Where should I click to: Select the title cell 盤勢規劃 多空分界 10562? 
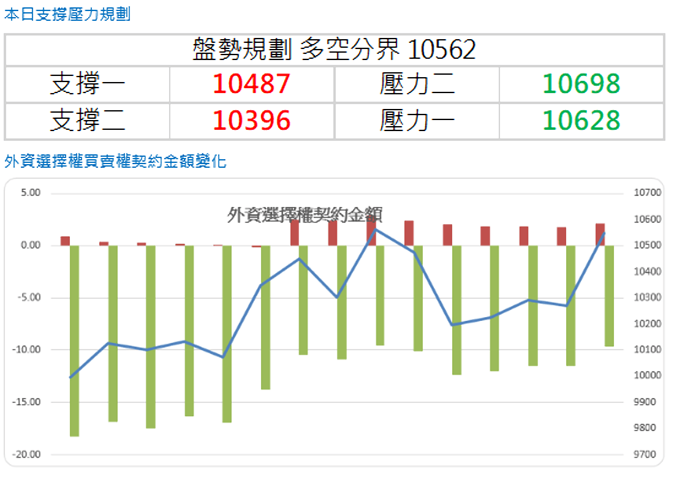click(x=335, y=50)
